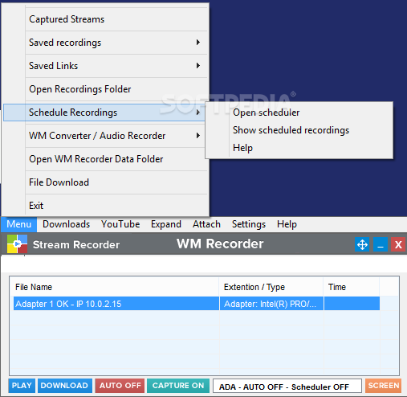
Task: Click the move window arrows icon
Action: click(x=362, y=244)
